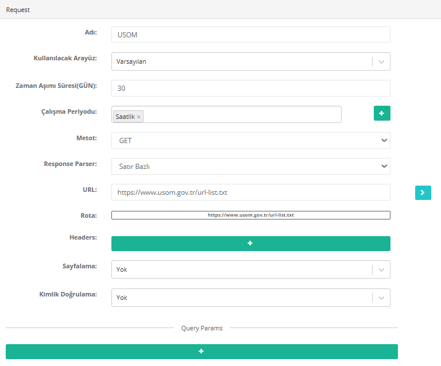This screenshot has height=366, width=441.
Task: Open the Kimlik Doğrulama dropdown chevron
Action: coord(381,298)
